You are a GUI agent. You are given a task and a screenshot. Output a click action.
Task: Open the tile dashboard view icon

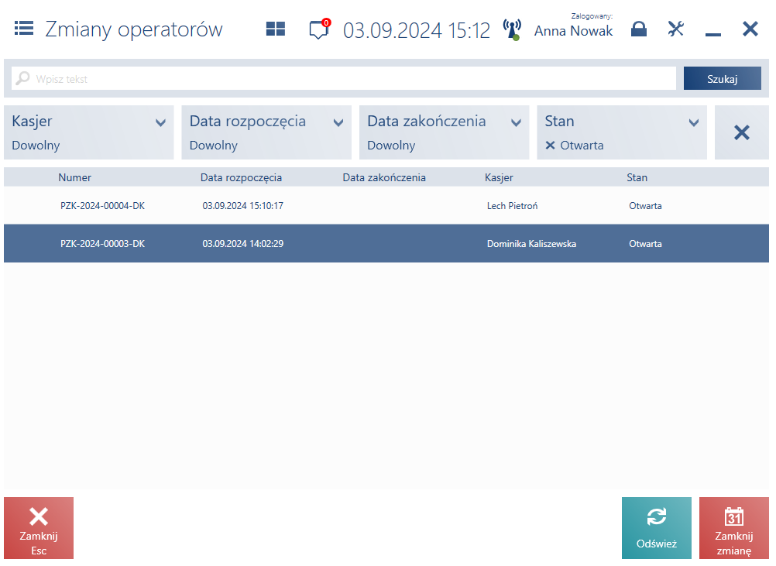click(x=276, y=29)
